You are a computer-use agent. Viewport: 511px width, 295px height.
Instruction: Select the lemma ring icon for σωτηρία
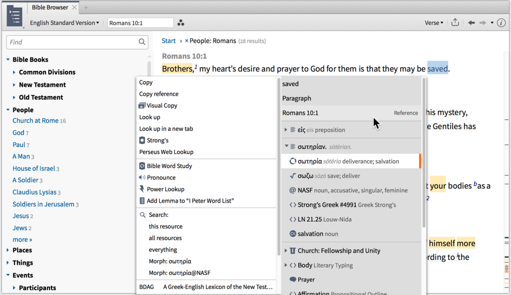coord(293,161)
